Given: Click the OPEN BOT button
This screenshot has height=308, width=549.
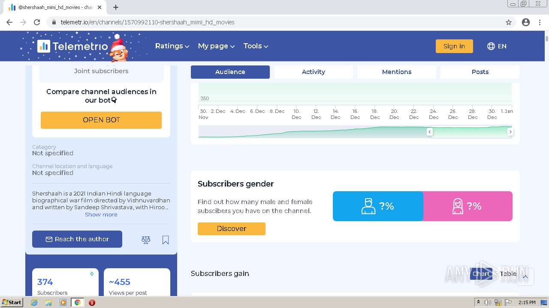Looking at the screenshot, I should [101, 120].
